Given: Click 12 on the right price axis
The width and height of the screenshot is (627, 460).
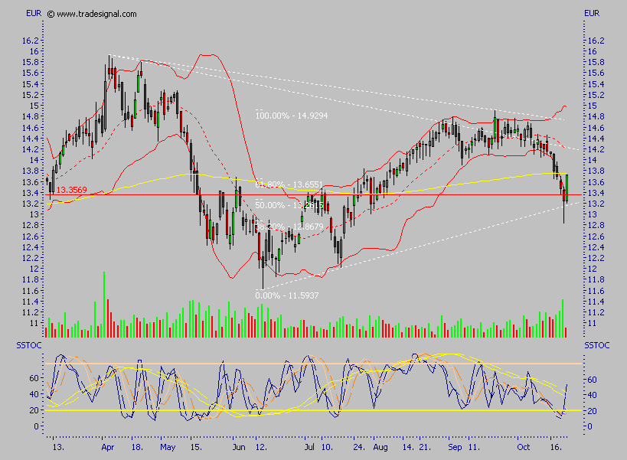Looking at the screenshot, I should [x=593, y=269].
